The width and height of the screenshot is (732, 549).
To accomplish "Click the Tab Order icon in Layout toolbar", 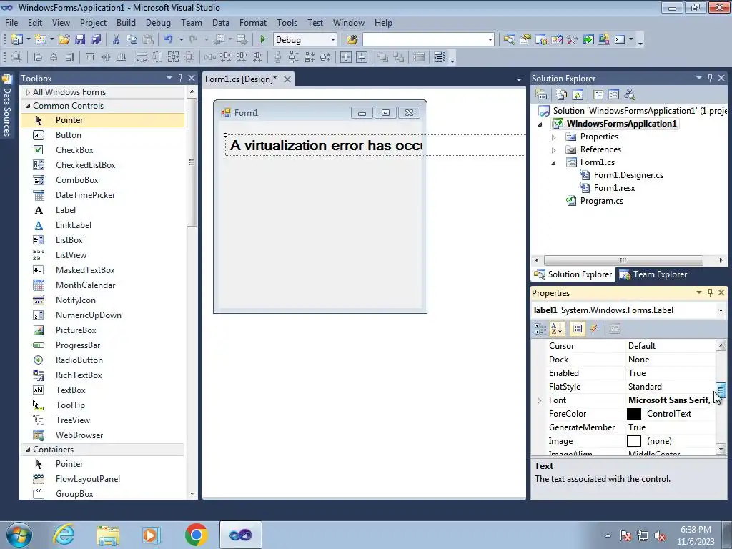I will tap(440, 57).
